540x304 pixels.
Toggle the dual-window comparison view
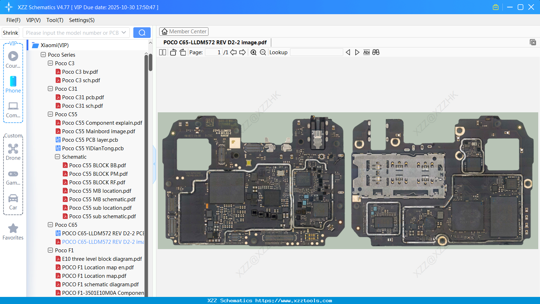coord(376,52)
